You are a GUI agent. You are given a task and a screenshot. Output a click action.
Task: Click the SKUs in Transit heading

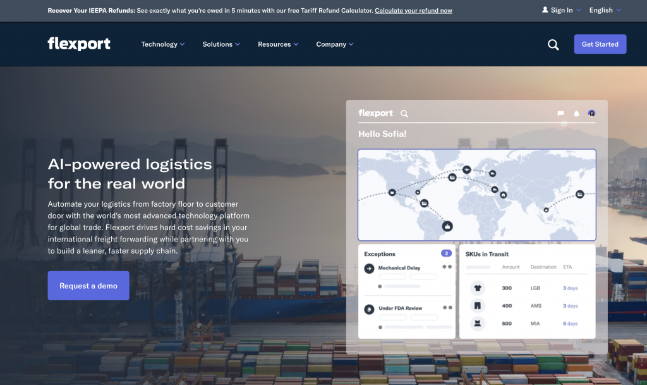[x=487, y=254]
